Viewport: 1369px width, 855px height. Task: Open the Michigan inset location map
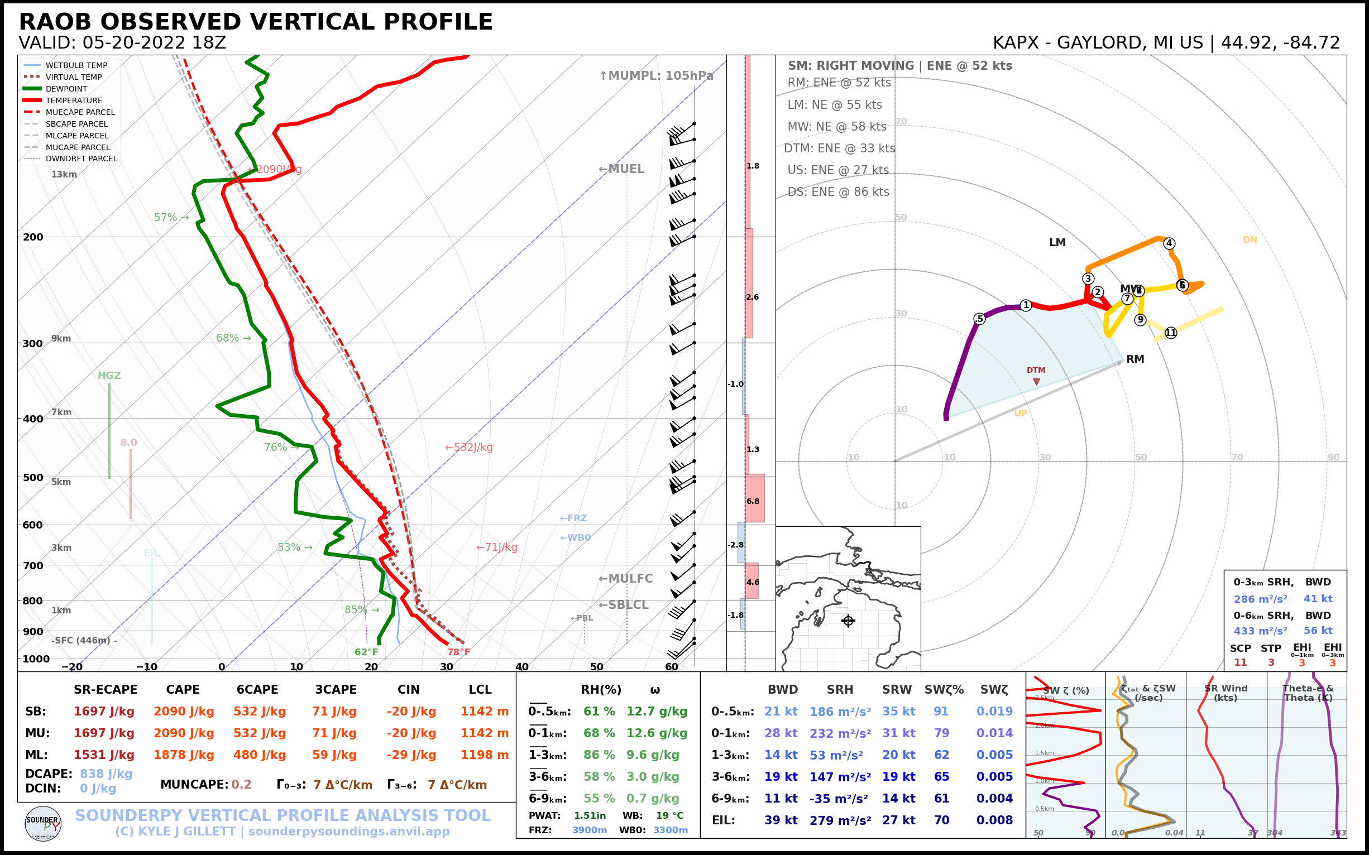[848, 599]
